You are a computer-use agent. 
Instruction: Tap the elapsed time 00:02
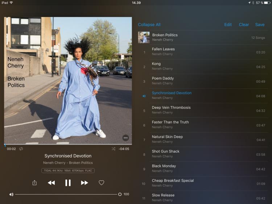12,149
